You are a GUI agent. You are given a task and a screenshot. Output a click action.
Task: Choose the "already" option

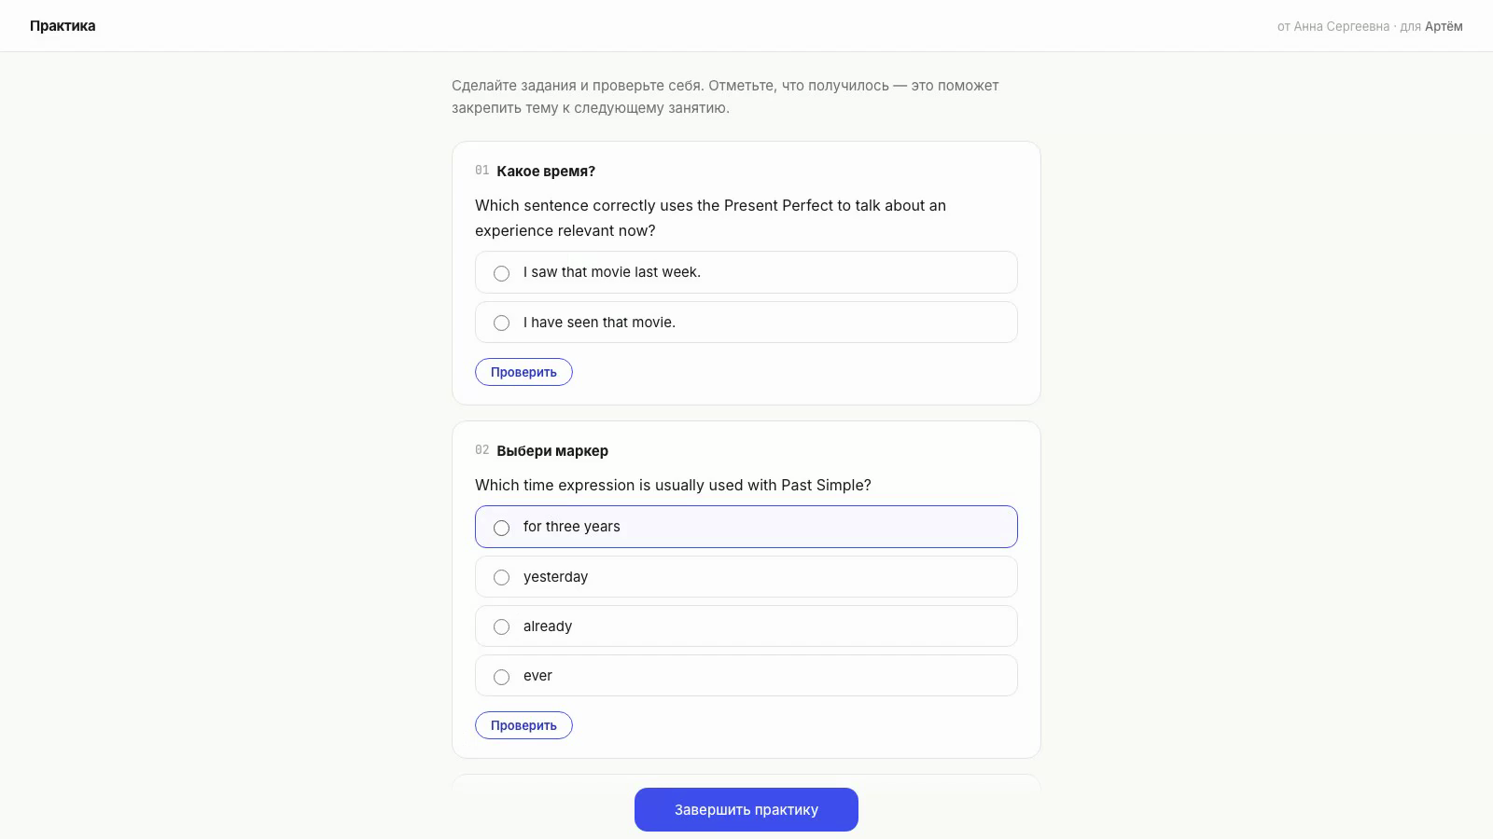746,626
